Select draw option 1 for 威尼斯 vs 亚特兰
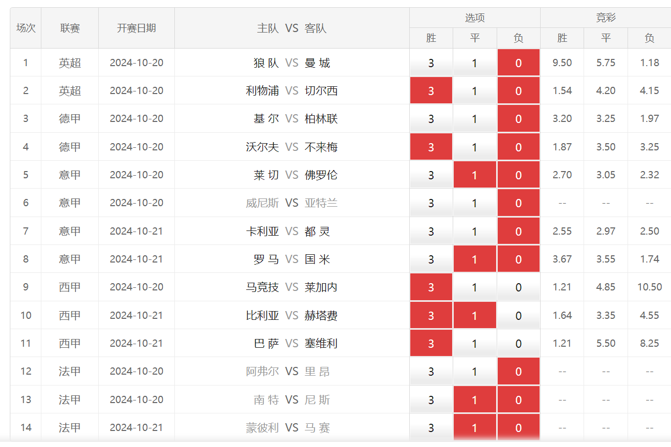Screen dimensions: 671x447 [474, 203]
